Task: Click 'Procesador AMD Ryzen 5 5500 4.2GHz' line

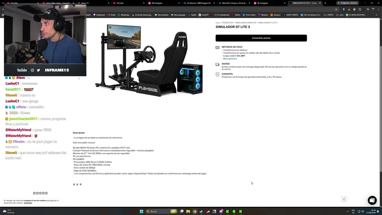Action: pos(93,162)
